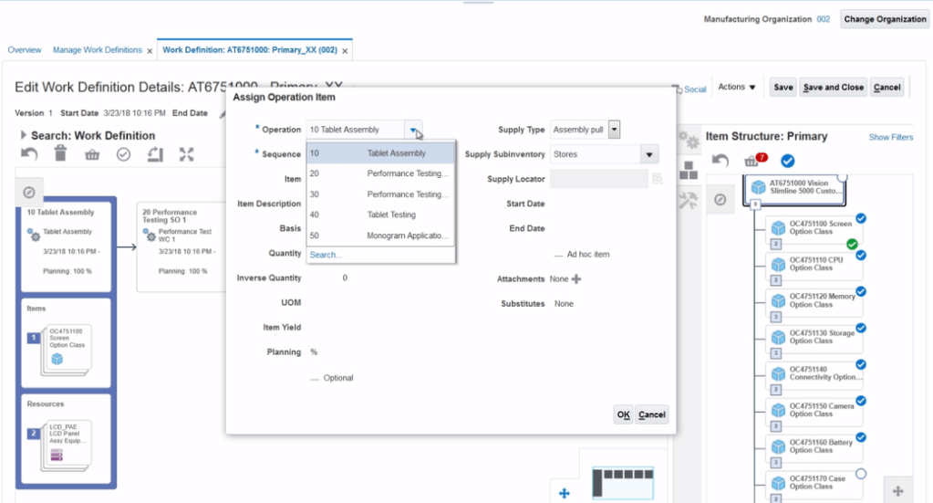
Task: Check the Ad hoc item checkbox
Action: [x=558, y=255]
